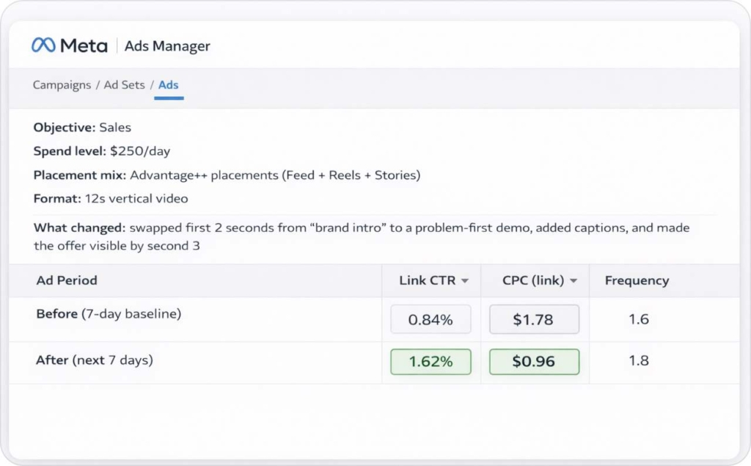This screenshot has height=466, width=751.
Task: Select the highlighted 1.62% CTR value
Action: 431,361
